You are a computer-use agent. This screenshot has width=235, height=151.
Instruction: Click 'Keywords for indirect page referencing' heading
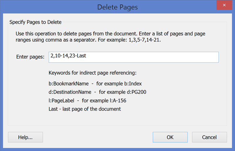tap(93, 73)
